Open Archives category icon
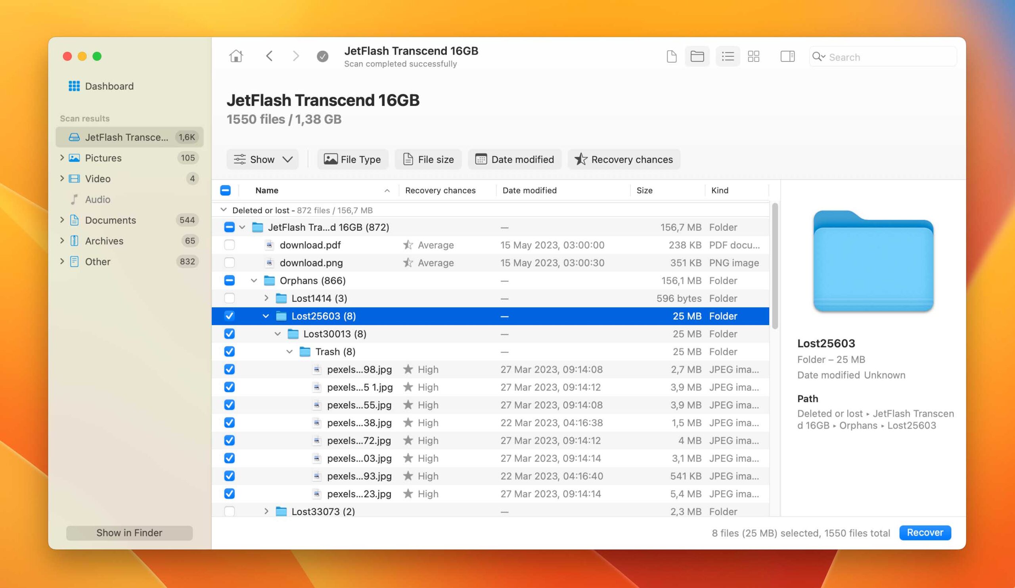 pos(74,241)
